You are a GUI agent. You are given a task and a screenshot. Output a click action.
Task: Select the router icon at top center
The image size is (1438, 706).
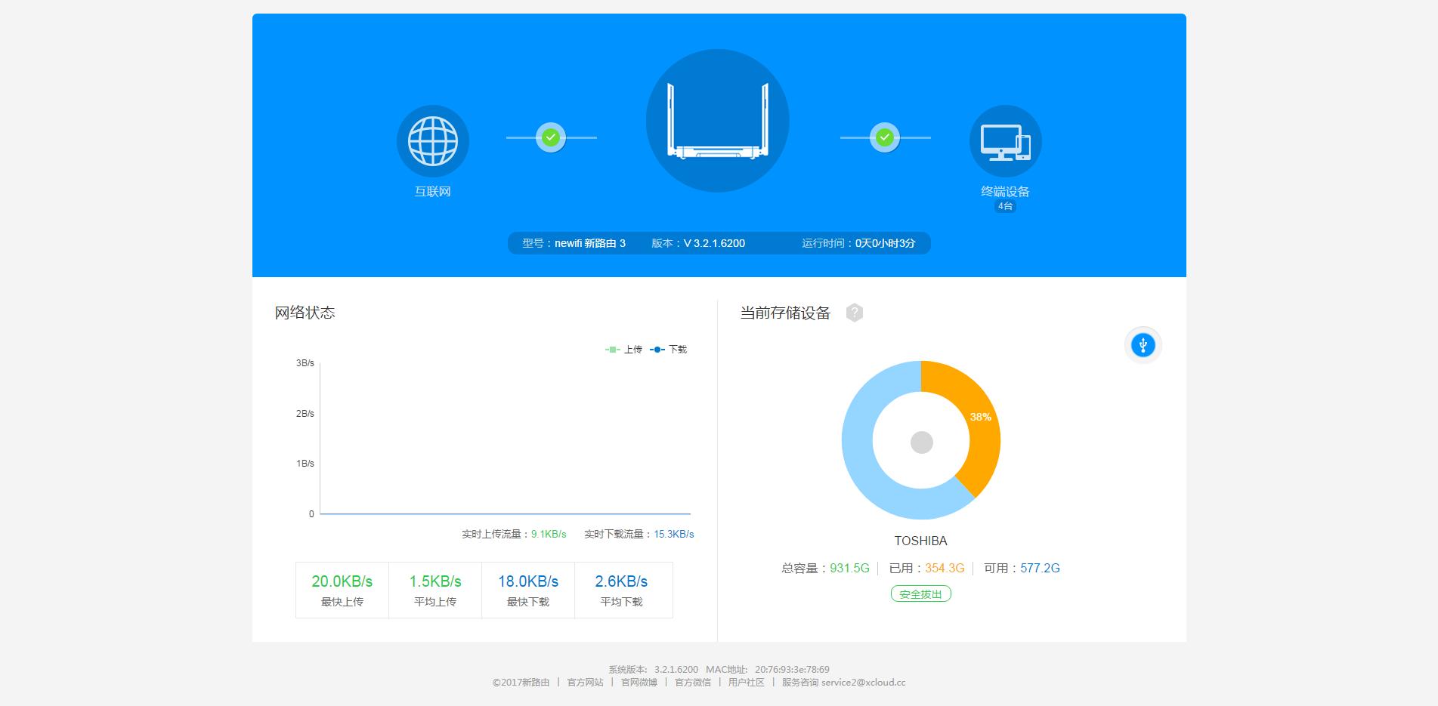(x=716, y=119)
